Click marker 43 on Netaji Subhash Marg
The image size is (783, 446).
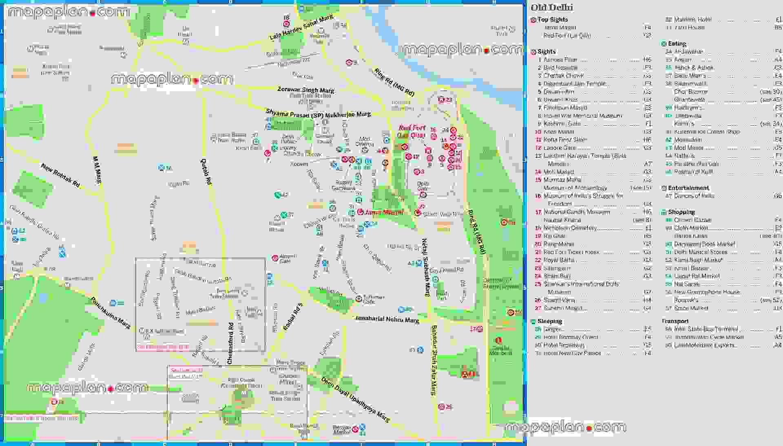[419, 263]
